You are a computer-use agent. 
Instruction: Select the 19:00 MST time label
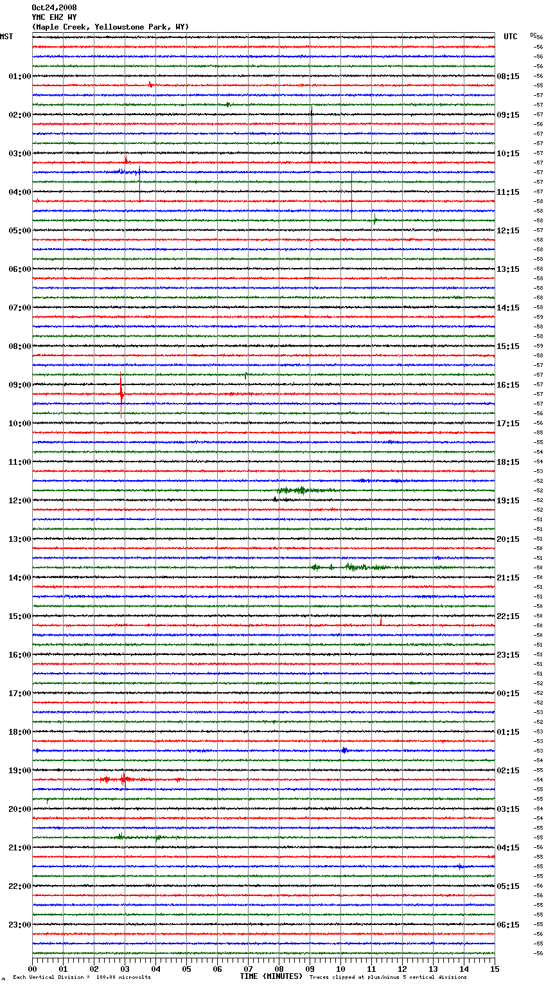[20, 771]
